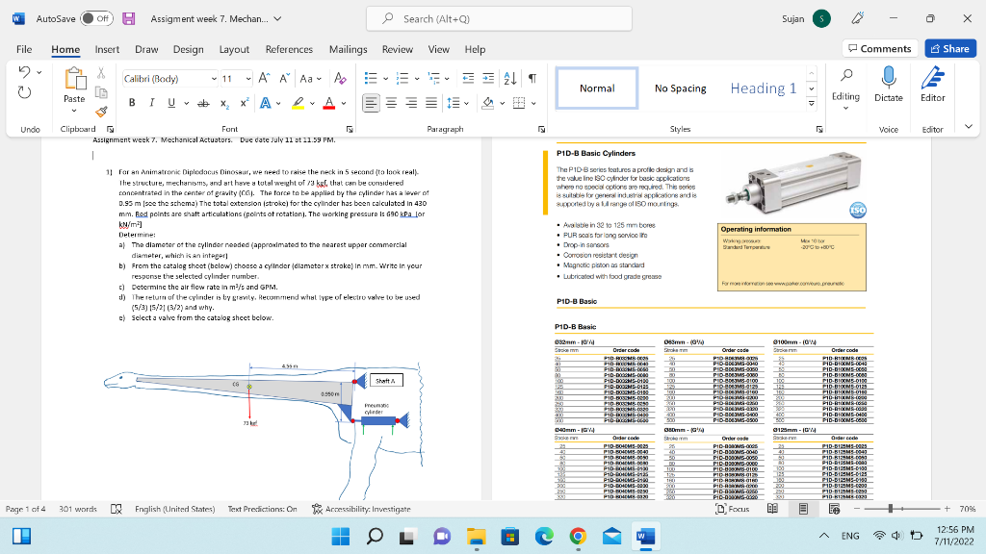Click the Multilevel List icon
The width and height of the screenshot is (986, 554).
434,79
